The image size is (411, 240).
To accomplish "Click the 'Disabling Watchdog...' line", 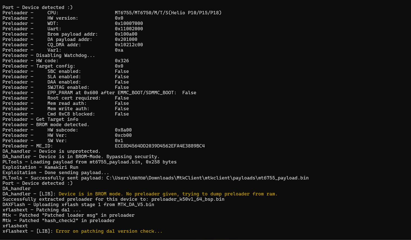I will [x=49, y=55].
